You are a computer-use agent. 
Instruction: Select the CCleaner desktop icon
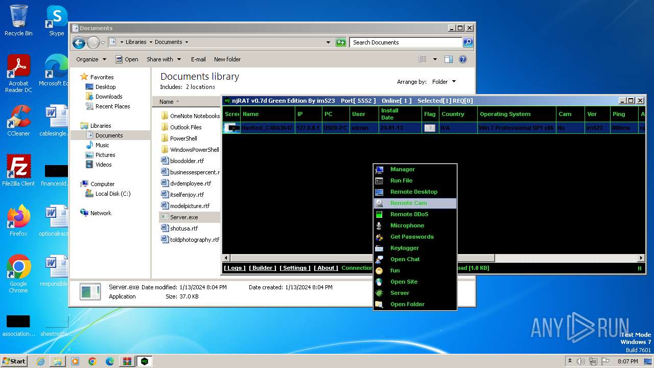(18, 121)
